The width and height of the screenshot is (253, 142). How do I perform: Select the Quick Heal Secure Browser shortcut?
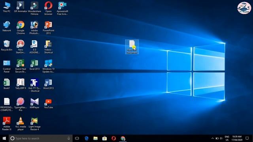pos(21,66)
